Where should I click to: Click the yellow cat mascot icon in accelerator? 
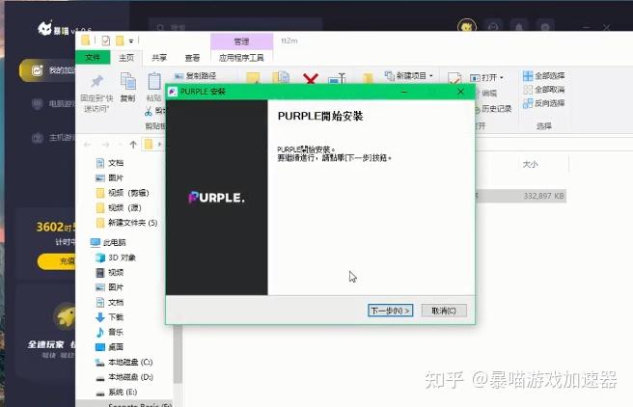pos(66,316)
